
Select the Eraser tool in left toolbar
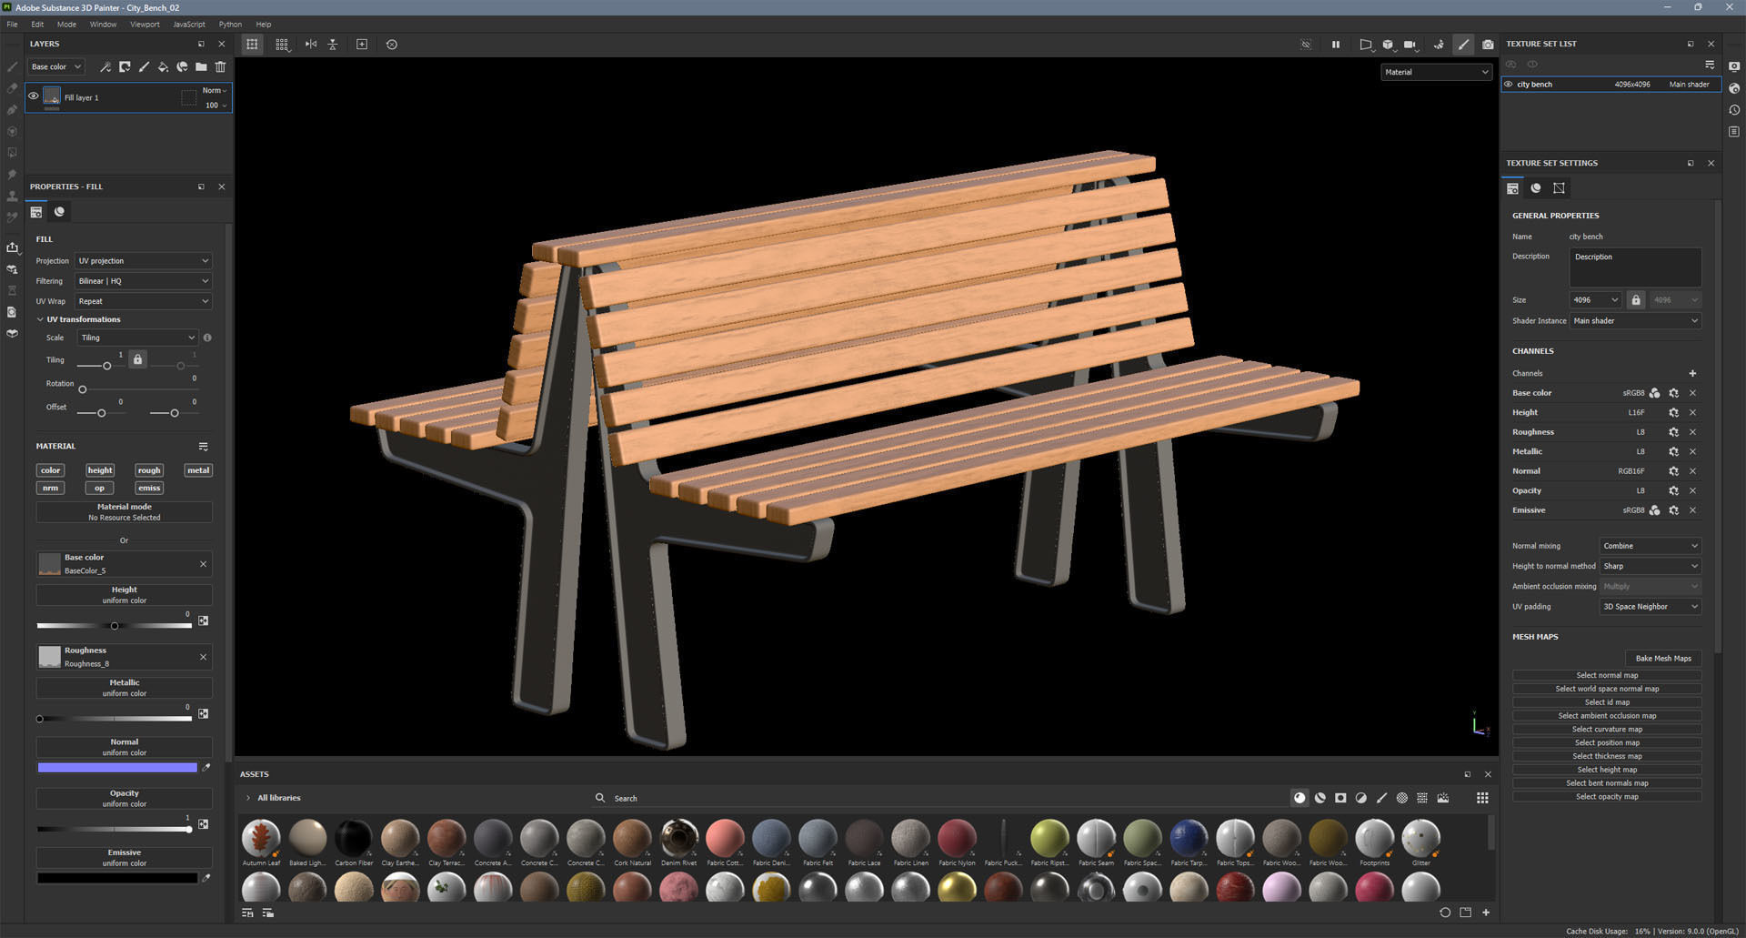tap(12, 88)
